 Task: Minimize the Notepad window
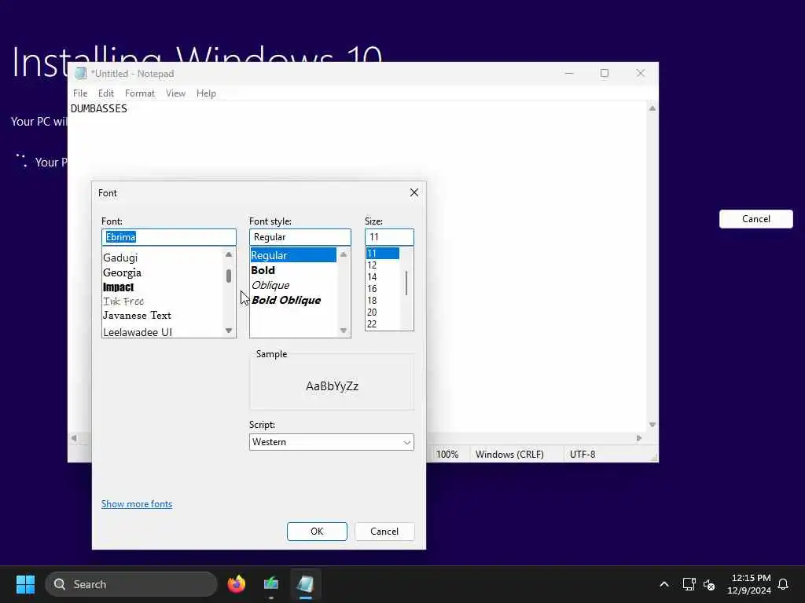point(569,73)
